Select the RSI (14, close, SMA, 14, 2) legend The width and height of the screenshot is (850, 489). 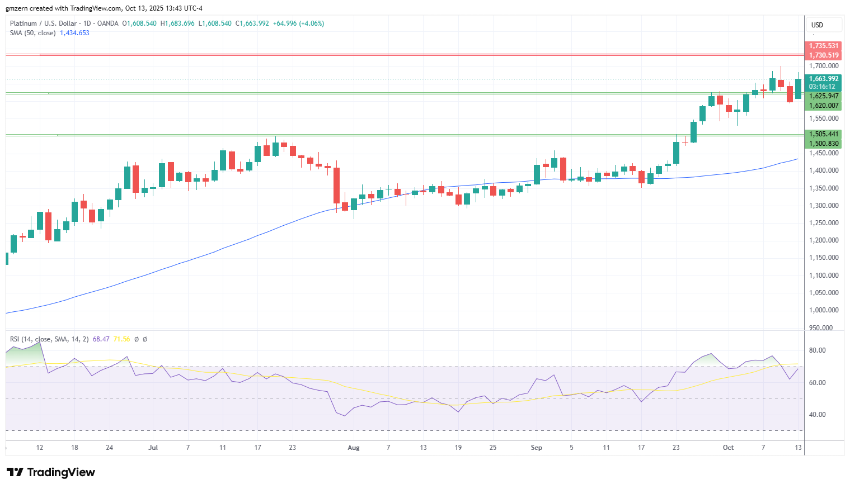(x=49, y=339)
